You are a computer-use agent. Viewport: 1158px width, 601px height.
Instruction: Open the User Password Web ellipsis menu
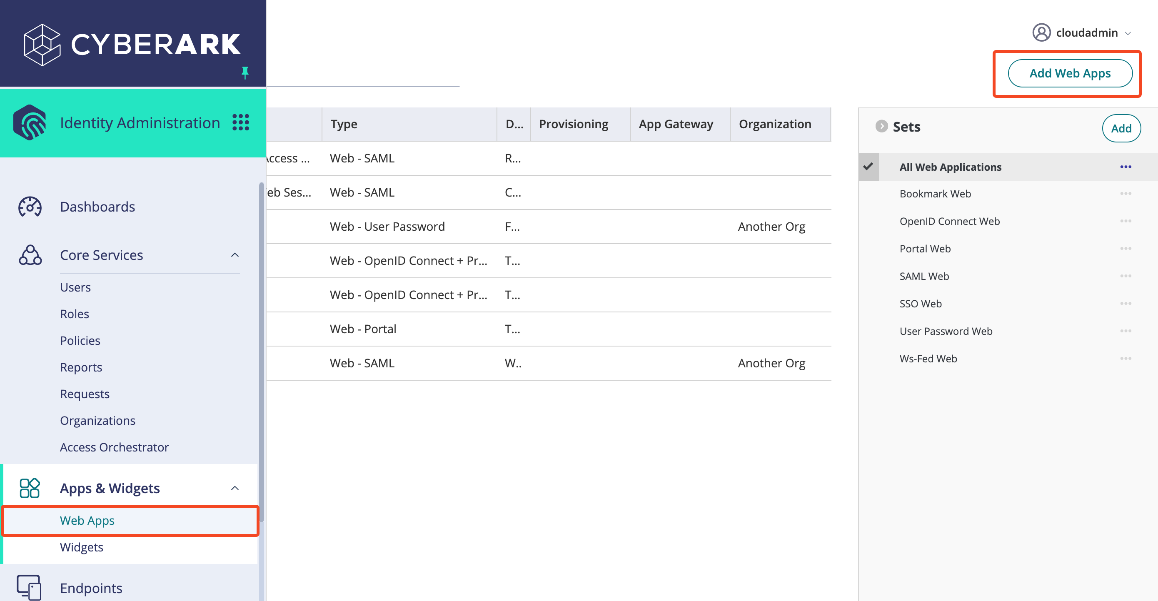[x=1125, y=331]
